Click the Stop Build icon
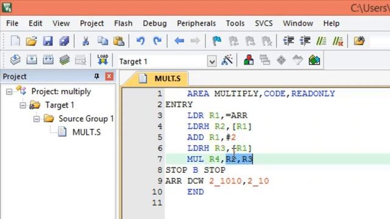The width and height of the screenshot is (390, 219). point(80,60)
